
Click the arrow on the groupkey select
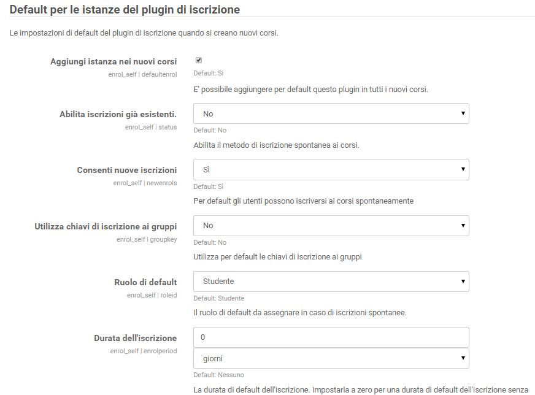coord(463,226)
